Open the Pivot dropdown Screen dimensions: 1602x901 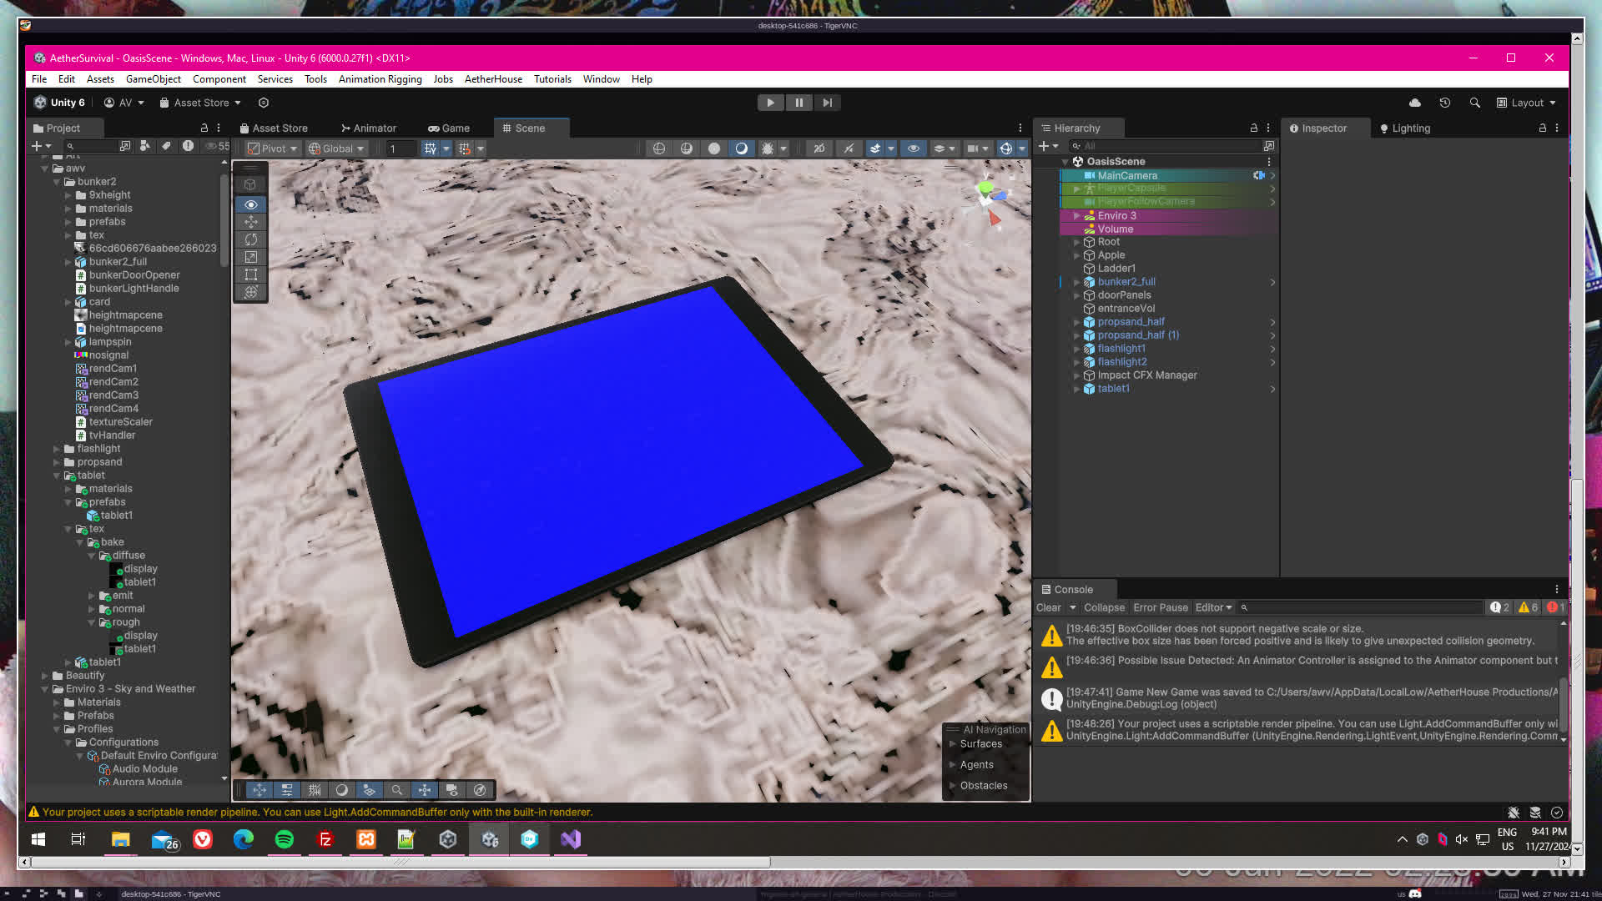274,148
